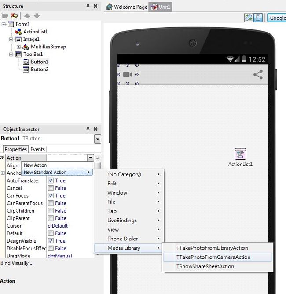Image resolution: width=286 pixels, height=294 pixels.
Task: Pin the Structure panel
Action: coord(88,6)
